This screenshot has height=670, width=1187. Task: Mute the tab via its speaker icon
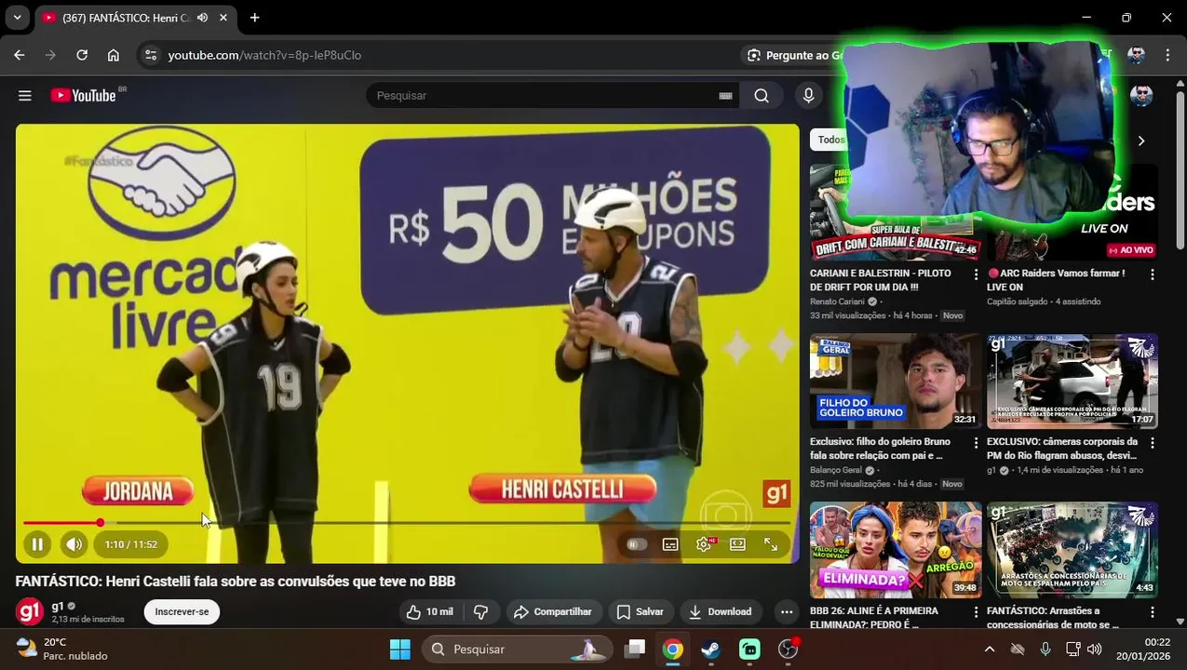(x=202, y=18)
